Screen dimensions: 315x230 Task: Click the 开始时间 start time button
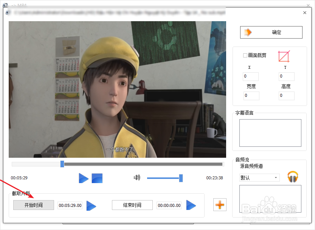pyautogui.click(x=34, y=205)
